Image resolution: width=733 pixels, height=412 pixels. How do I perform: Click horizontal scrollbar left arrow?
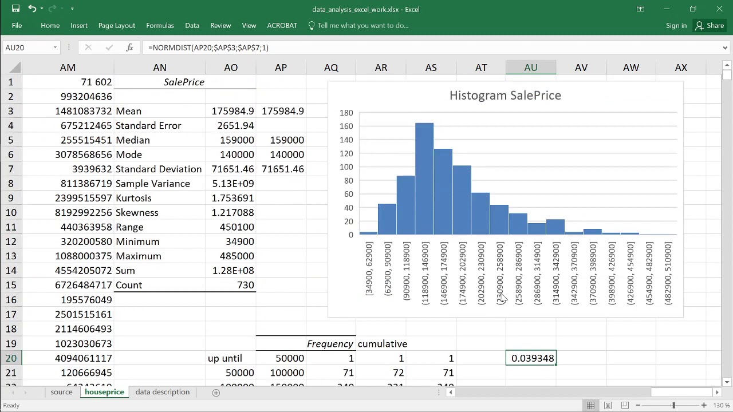(x=451, y=393)
